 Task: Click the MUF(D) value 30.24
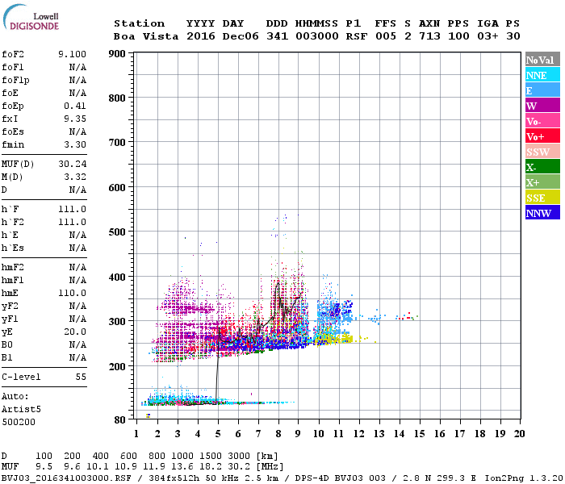tap(72, 165)
